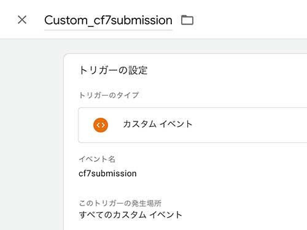The image size is (307, 230).
Task: Click the word Custom in the title
Action: (x=66, y=20)
